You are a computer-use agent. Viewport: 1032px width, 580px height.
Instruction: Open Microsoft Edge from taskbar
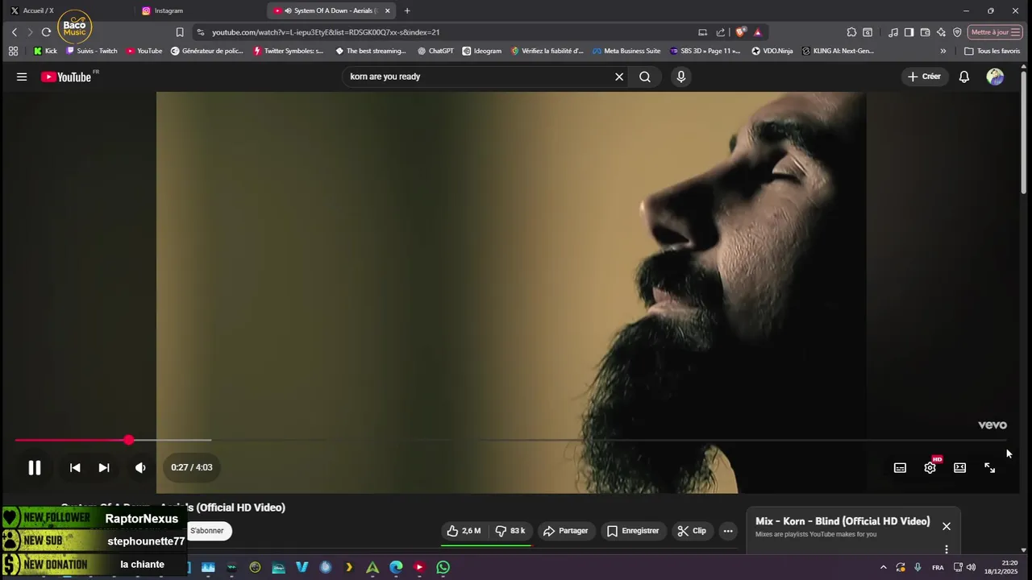(x=396, y=567)
